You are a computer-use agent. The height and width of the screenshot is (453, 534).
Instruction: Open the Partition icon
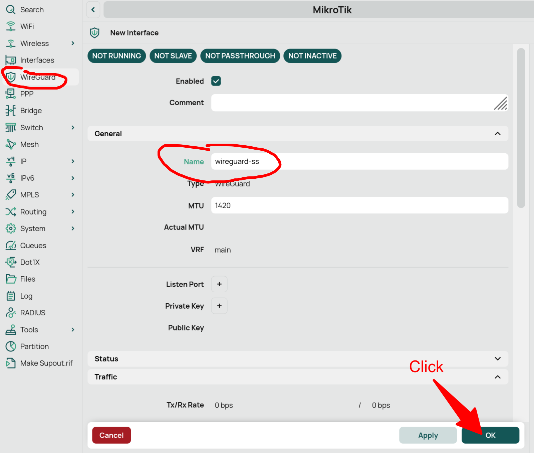tap(11, 346)
